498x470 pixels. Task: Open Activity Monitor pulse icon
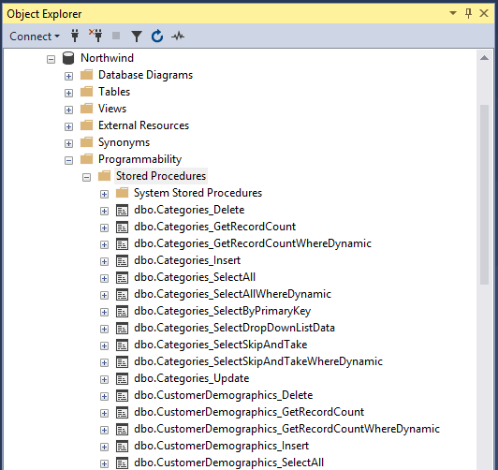(x=178, y=36)
